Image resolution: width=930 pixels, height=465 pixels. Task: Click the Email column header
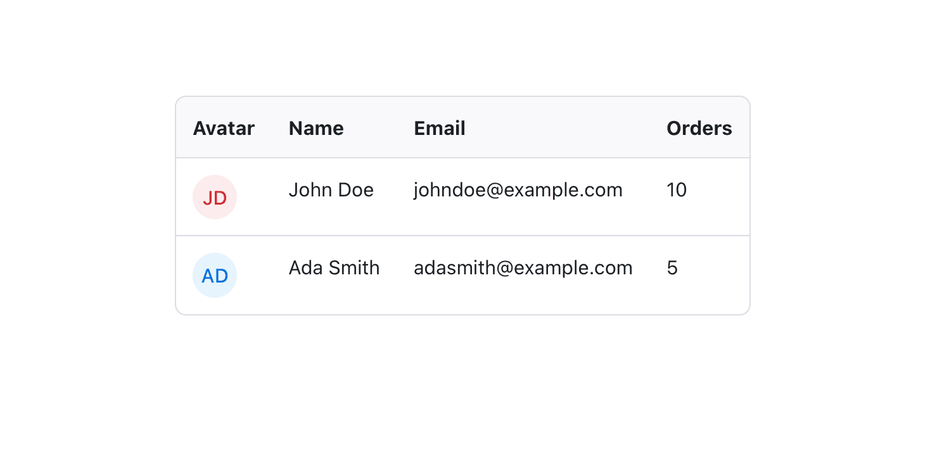click(440, 129)
